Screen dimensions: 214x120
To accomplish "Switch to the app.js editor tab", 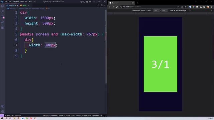I will [x=24, y=5].
